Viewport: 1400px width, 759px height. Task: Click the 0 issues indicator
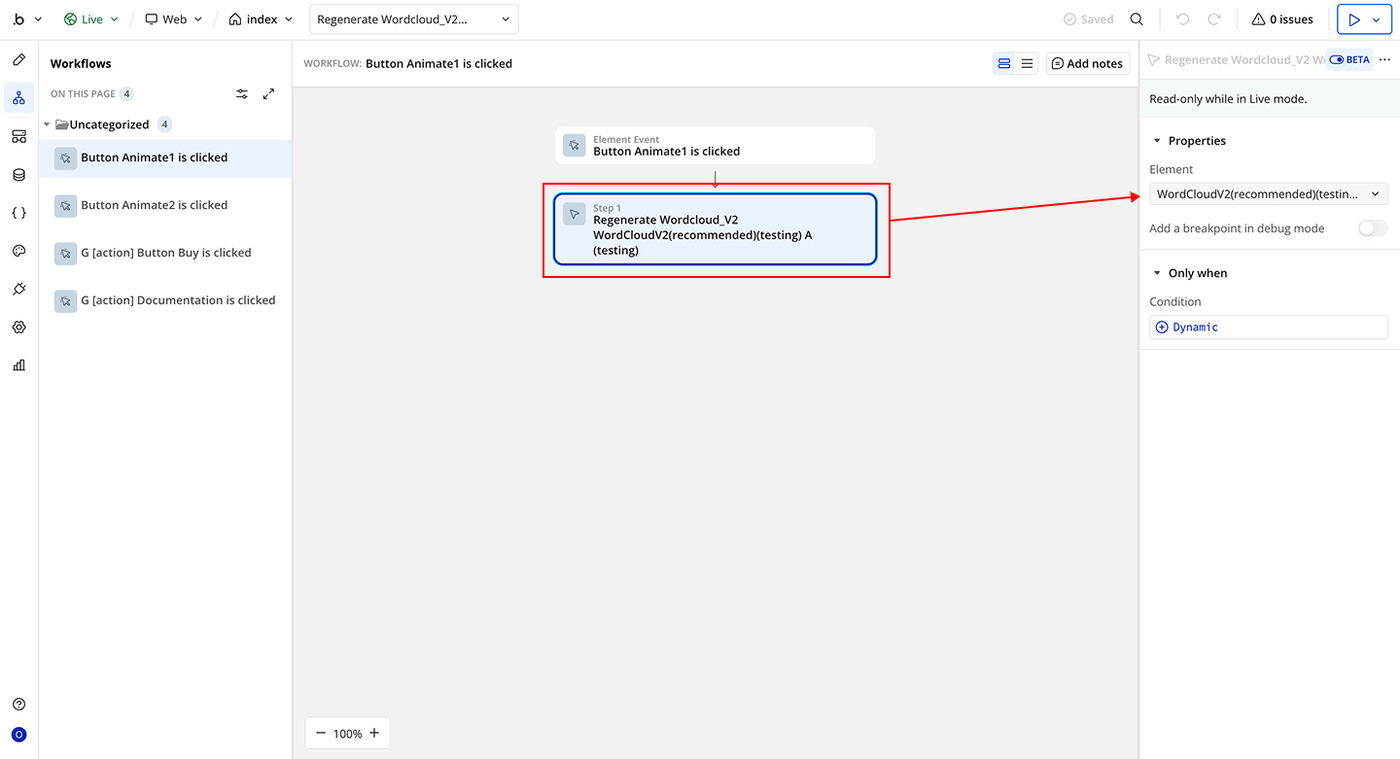tap(1282, 19)
